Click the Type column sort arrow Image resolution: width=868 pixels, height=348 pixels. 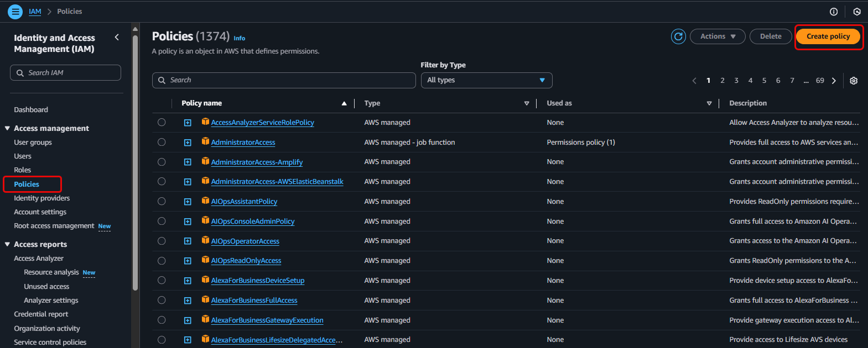[527, 103]
